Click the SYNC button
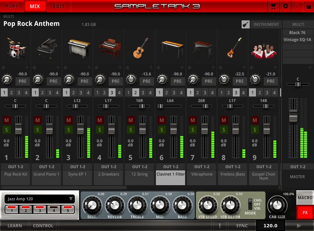 pos(242,226)
